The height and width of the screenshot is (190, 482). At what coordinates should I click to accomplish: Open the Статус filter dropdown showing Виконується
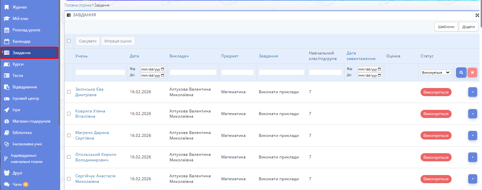(x=436, y=72)
